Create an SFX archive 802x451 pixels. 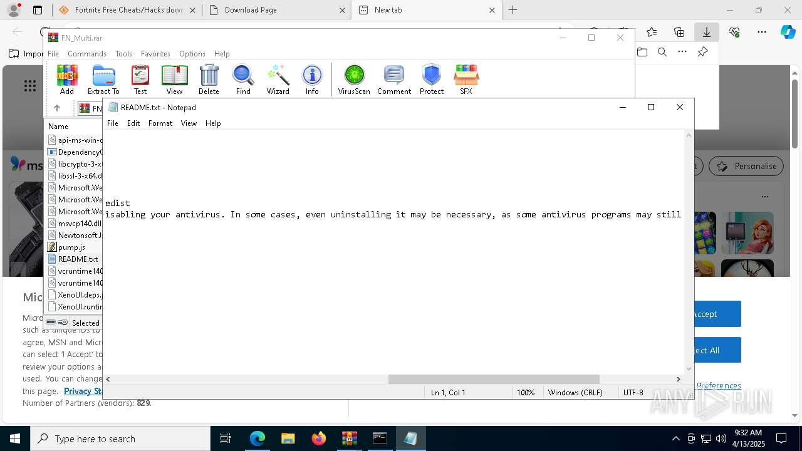pyautogui.click(x=466, y=80)
